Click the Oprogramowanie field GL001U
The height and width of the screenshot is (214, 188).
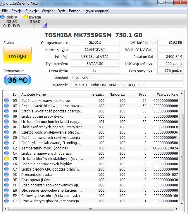(x=95, y=43)
